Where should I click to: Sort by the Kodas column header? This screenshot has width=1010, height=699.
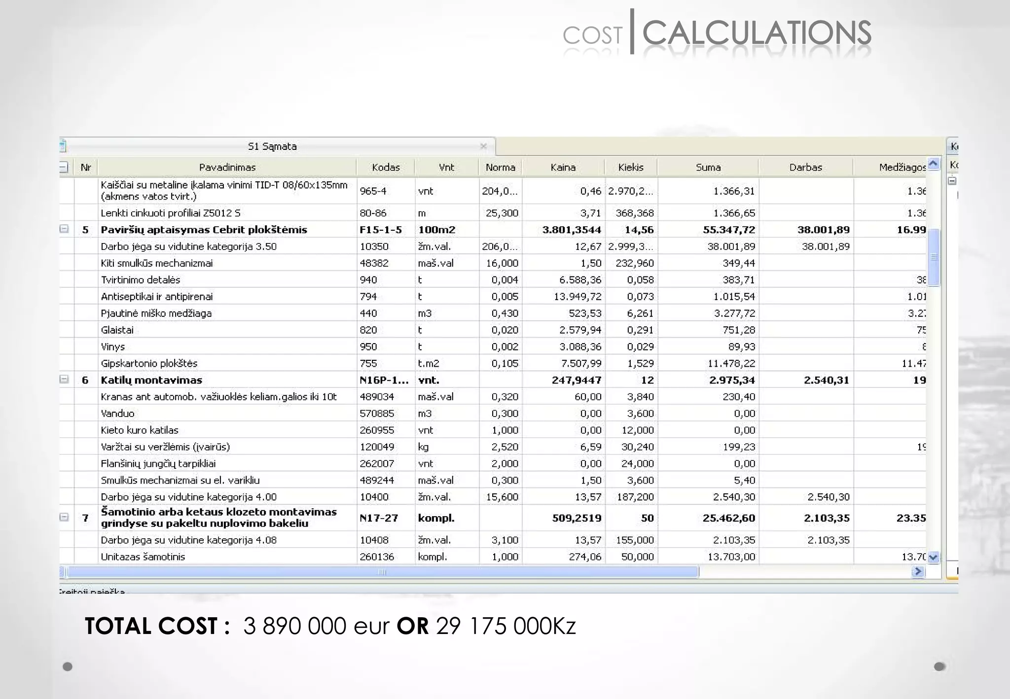coord(386,168)
